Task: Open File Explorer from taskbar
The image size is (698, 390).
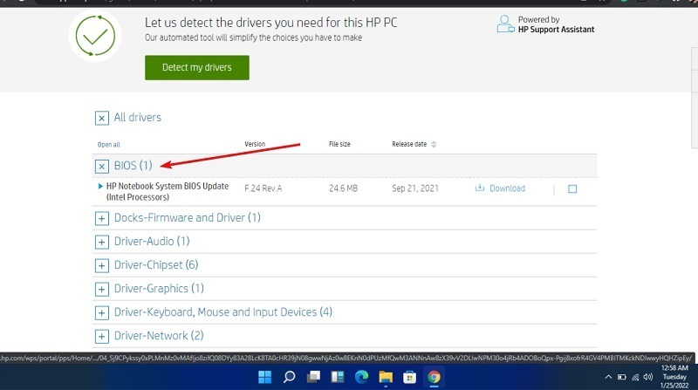Action: (386, 377)
